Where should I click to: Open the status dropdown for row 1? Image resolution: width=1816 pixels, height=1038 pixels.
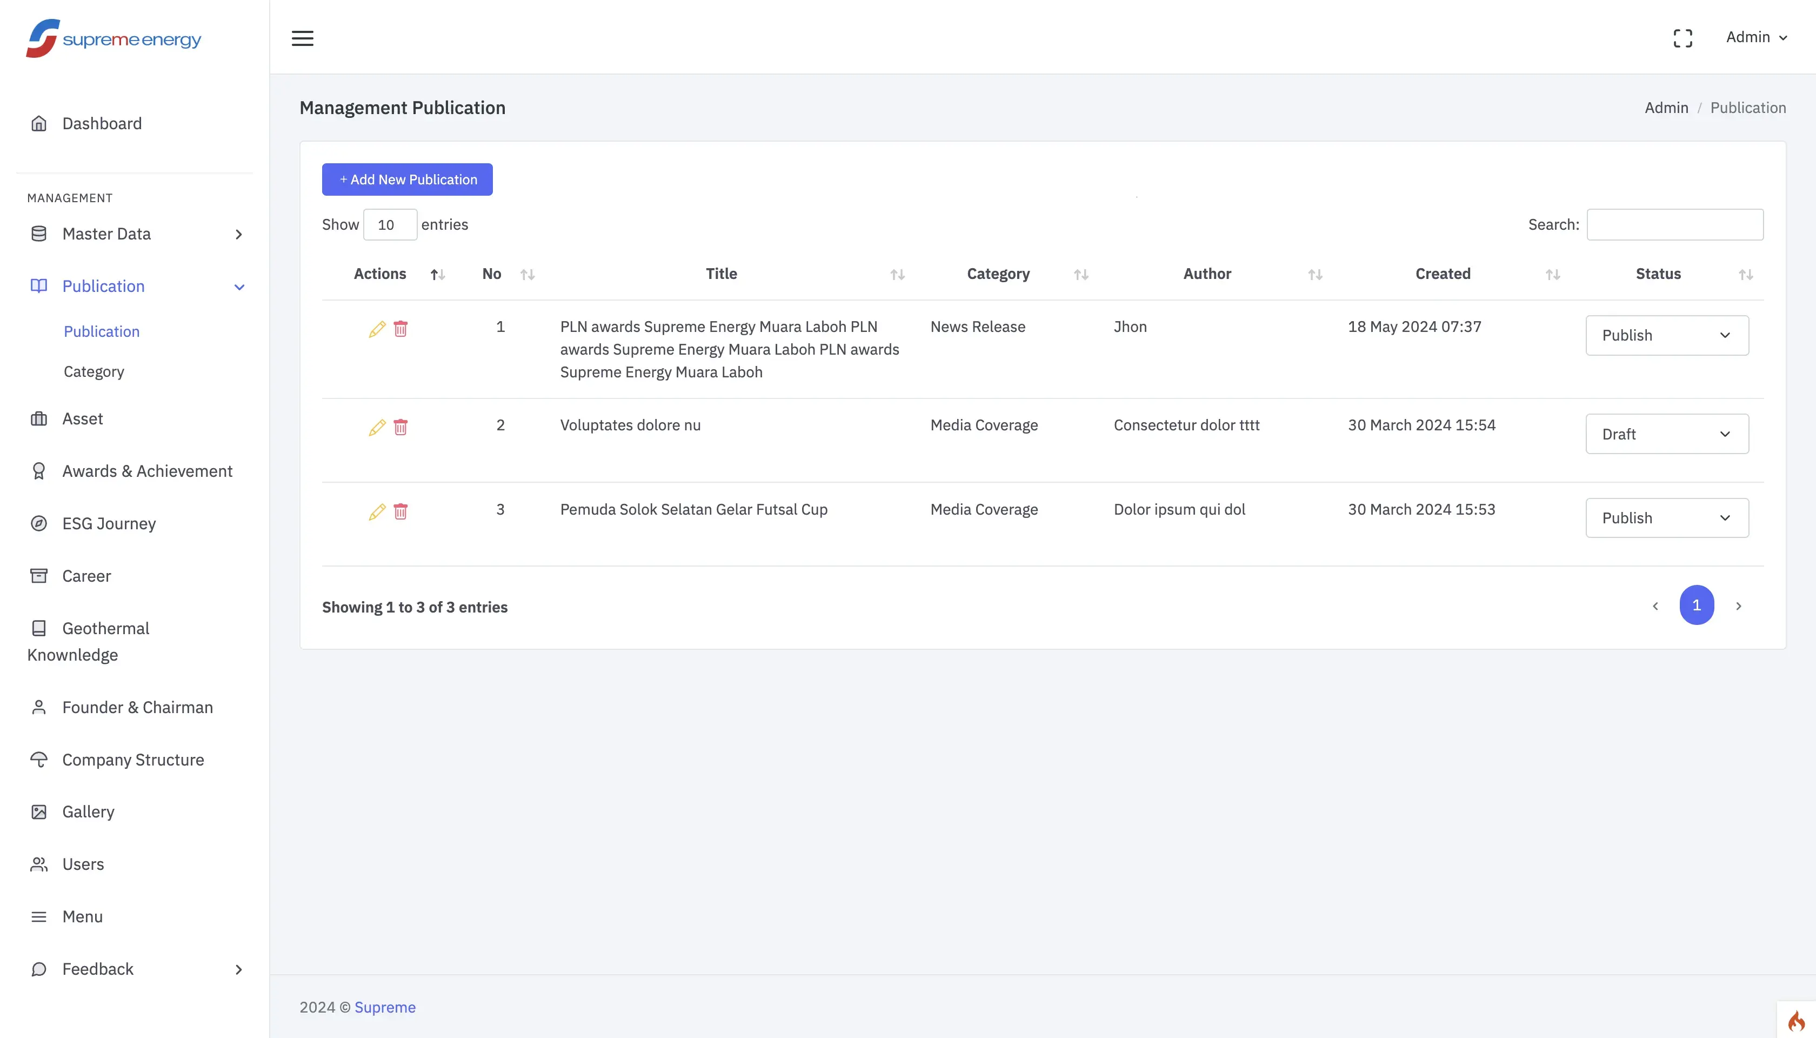[x=1666, y=335]
